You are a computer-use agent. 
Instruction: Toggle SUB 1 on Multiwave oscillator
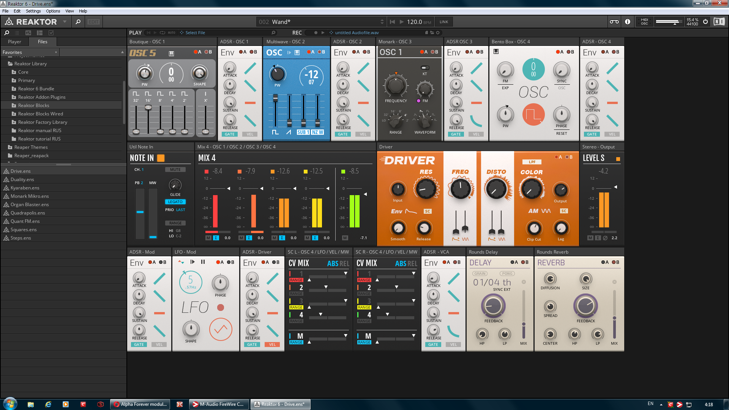point(303,132)
